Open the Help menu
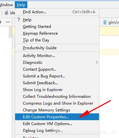Viewport: 119px width, 138px height. 21,5
